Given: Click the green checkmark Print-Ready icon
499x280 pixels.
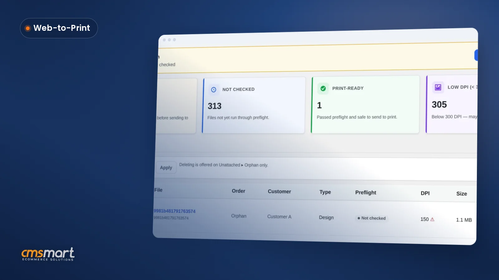Looking at the screenshot, I should coord(323,88).
